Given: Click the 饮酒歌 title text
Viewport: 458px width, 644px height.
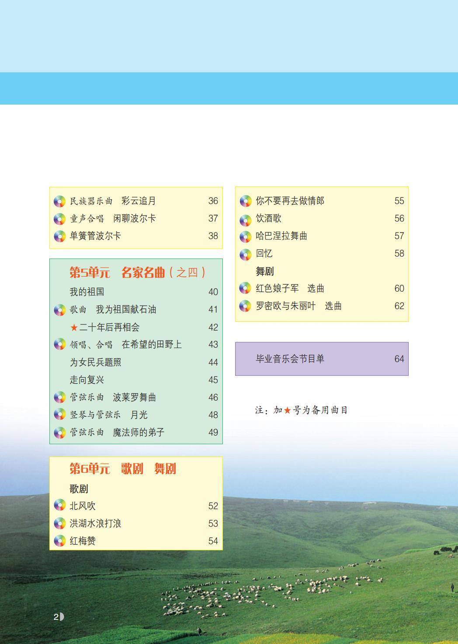Looking at the screenshot, I should [269, 218].
